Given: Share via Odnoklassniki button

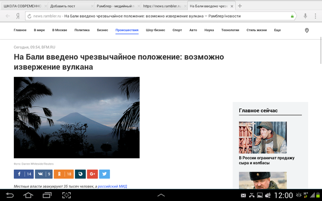Looking at the screenshot, I should click(x=63, y=174).
